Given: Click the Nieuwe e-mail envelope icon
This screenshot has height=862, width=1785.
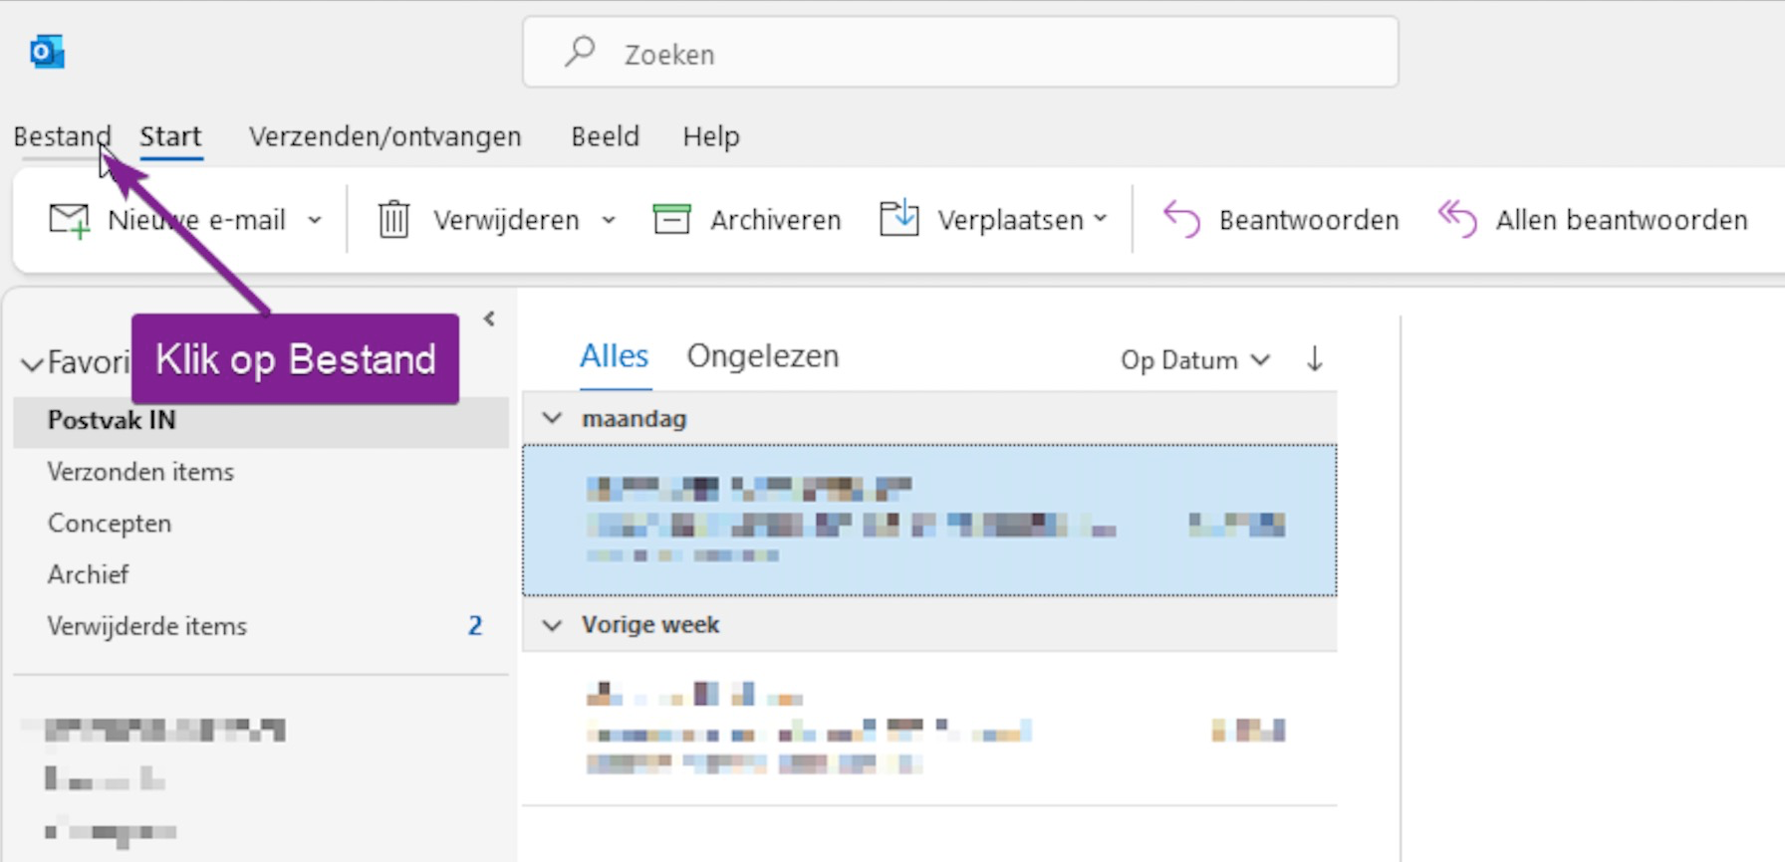Looking at the screenshot, I should click(70, 220).
